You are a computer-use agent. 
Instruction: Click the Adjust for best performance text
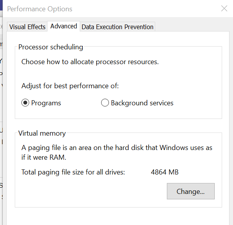[70, 86]
